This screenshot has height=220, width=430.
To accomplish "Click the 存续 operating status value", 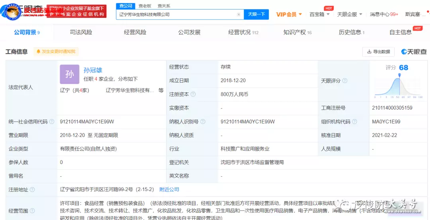I will pyautogui.click(x=225, y=67).
